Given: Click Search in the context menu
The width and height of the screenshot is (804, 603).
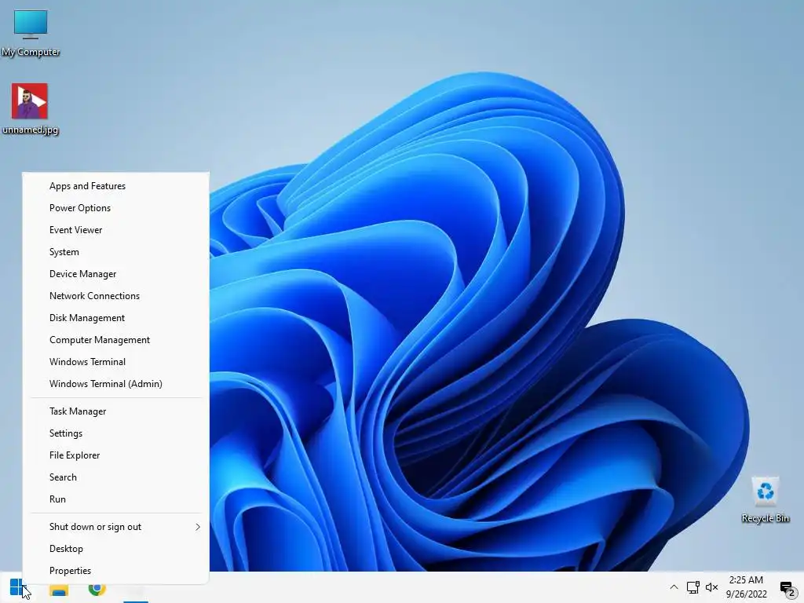Looking at the screenshot, I should 116,477.
